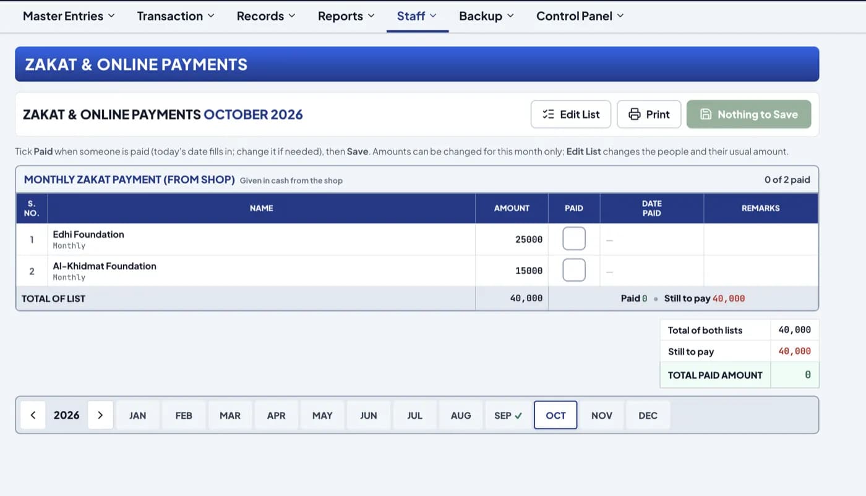Image resolution: width=866 pixels, height=496 pixels.
Task: Select the current OCT month tab
Action: click(x=555, y=415)
